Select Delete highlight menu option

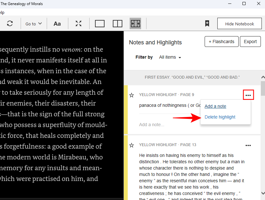pos(220,117)
